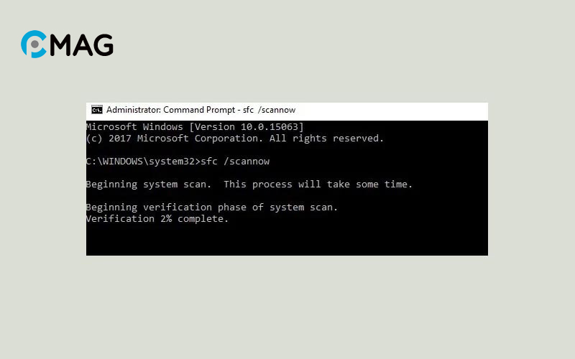Click empty area of the white title bar
Viewport: 575px width, 359px height.
click(x=392, y=111)
